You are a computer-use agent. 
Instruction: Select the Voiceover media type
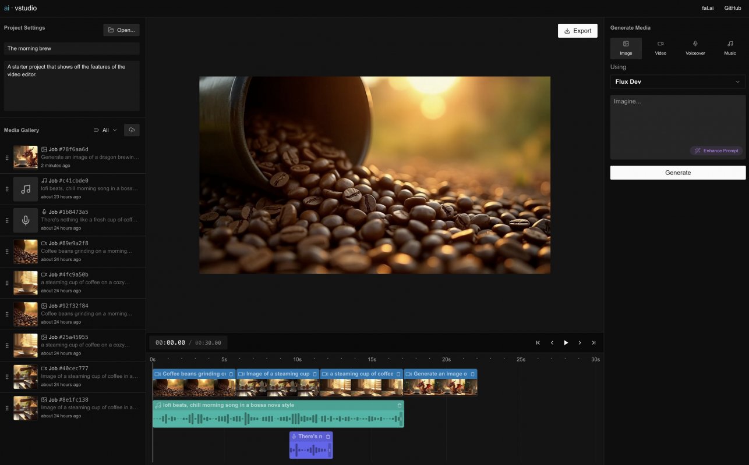click(694, 48)
